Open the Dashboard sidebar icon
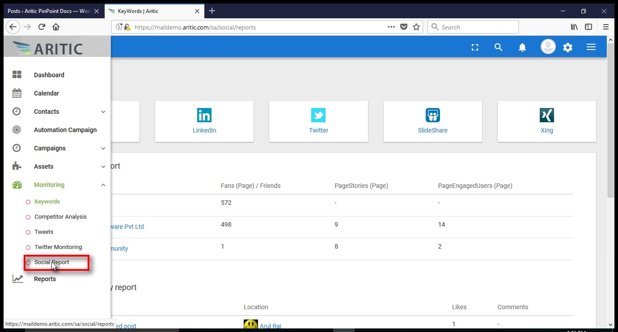 (17, 75)
